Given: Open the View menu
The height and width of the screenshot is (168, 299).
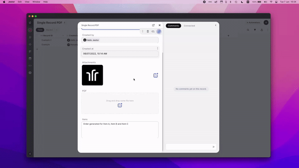Looking at the screenshot, I should (x=27, y=2).
